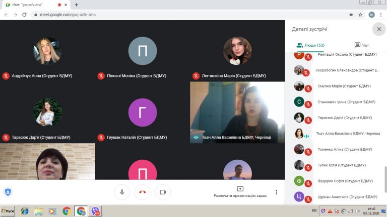
Task: Click the camera permission icon in address bar
Action: pos(351,15)
